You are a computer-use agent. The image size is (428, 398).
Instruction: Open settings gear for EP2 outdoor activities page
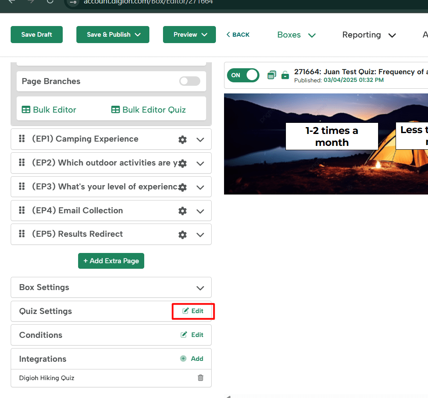click(x=182, y=163)
